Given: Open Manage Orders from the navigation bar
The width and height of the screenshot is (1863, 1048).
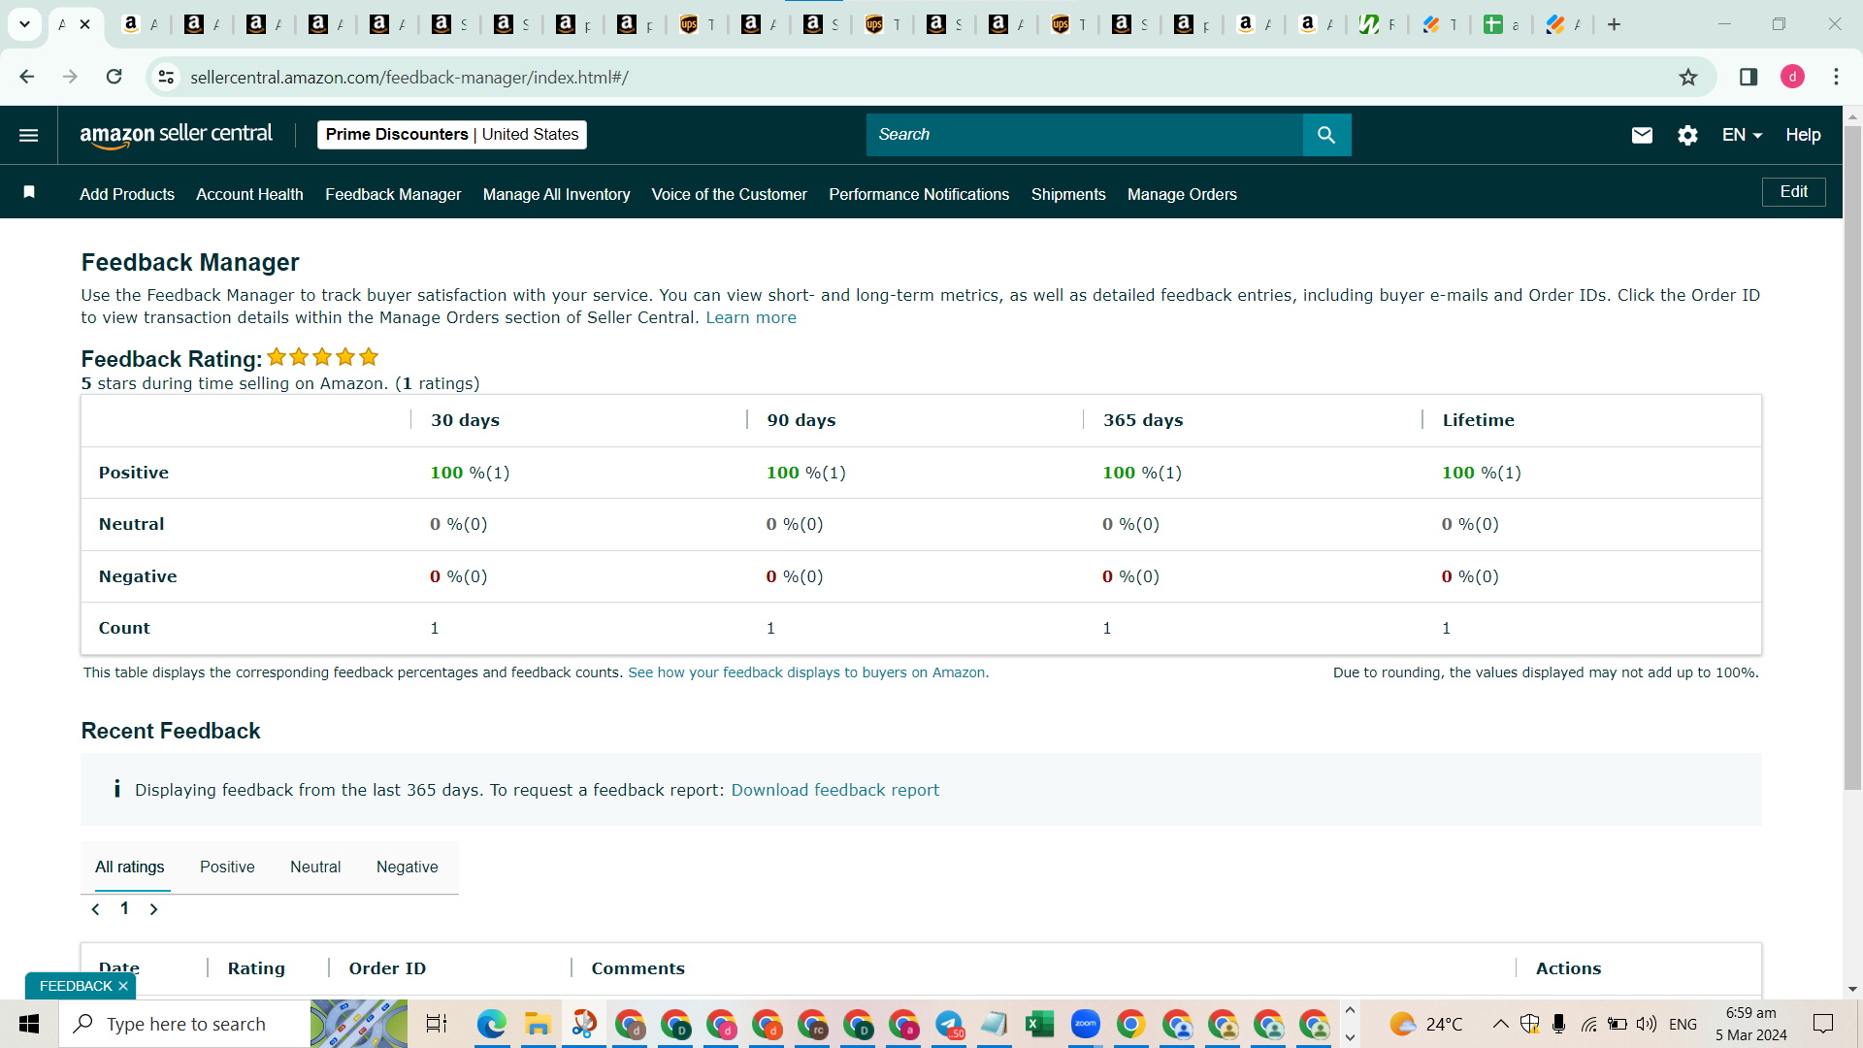Looking at the screenshot, I should 1182,194.
